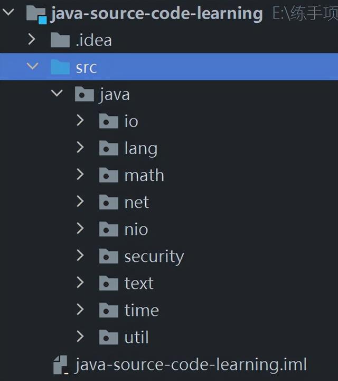Click the .iml file icon
The height and width of the screenshot is (381, 338).
[61, 365]
